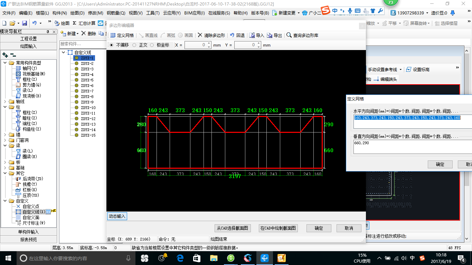Open dropdown next to user 13907298339
Image resolution: width=472 pixels, height=265 pixels.
coord(427,13)
